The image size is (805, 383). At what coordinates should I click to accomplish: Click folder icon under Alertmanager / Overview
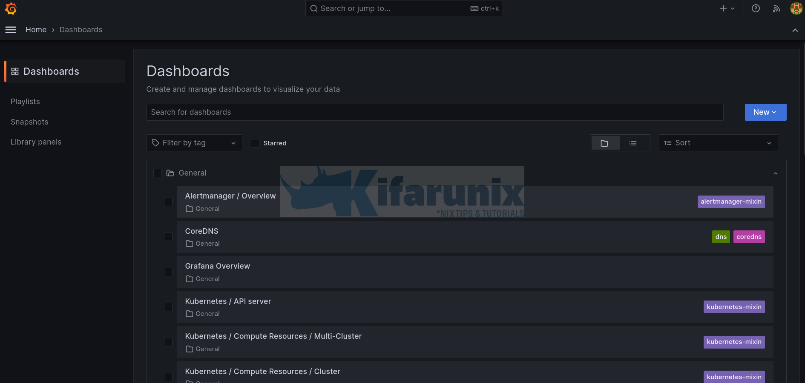coord(190,209)
